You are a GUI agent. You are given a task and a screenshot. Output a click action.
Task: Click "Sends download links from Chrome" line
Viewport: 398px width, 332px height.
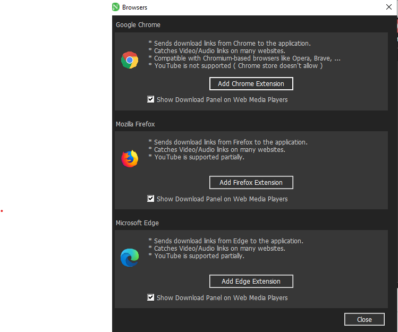coord(230,44)
